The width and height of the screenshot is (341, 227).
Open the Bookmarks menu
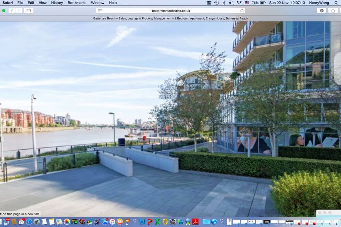(x=77, y=3)
